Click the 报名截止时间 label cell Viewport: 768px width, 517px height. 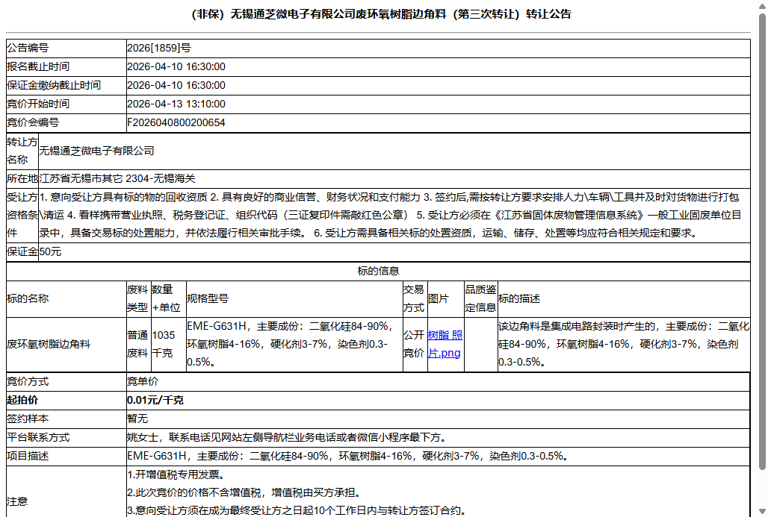[x=66, y=66]
